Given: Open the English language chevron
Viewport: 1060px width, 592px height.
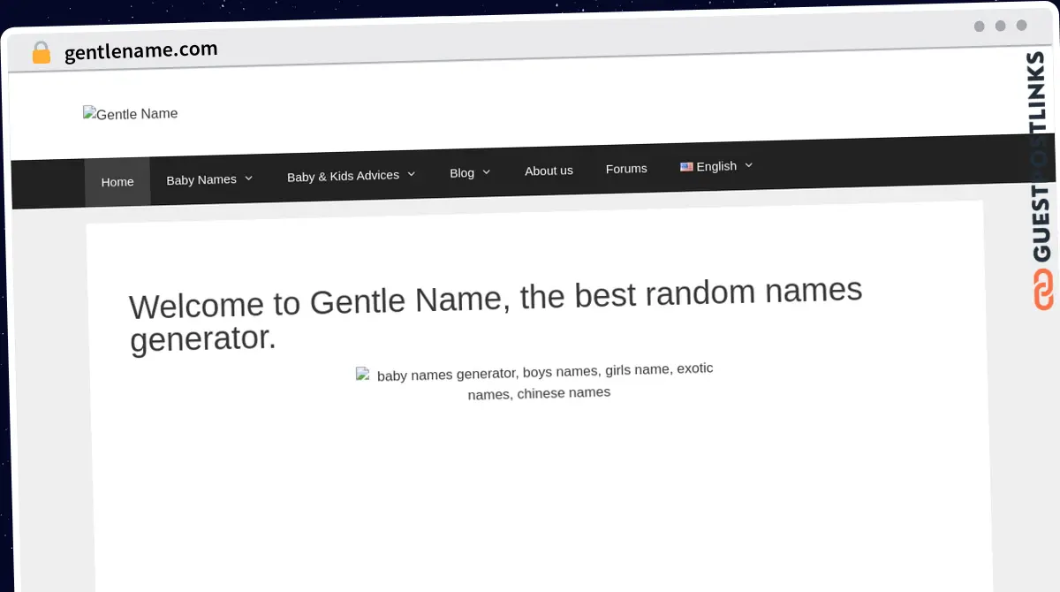Looking at the screenshot, I should coord(748,164).
